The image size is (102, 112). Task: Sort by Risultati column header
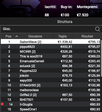coord(87,36)
